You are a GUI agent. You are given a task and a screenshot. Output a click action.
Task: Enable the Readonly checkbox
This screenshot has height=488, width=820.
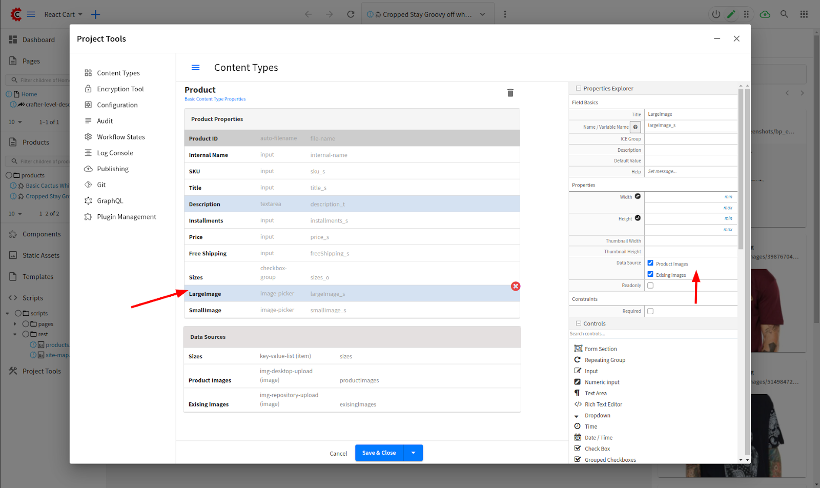click(x=650, y=286)
